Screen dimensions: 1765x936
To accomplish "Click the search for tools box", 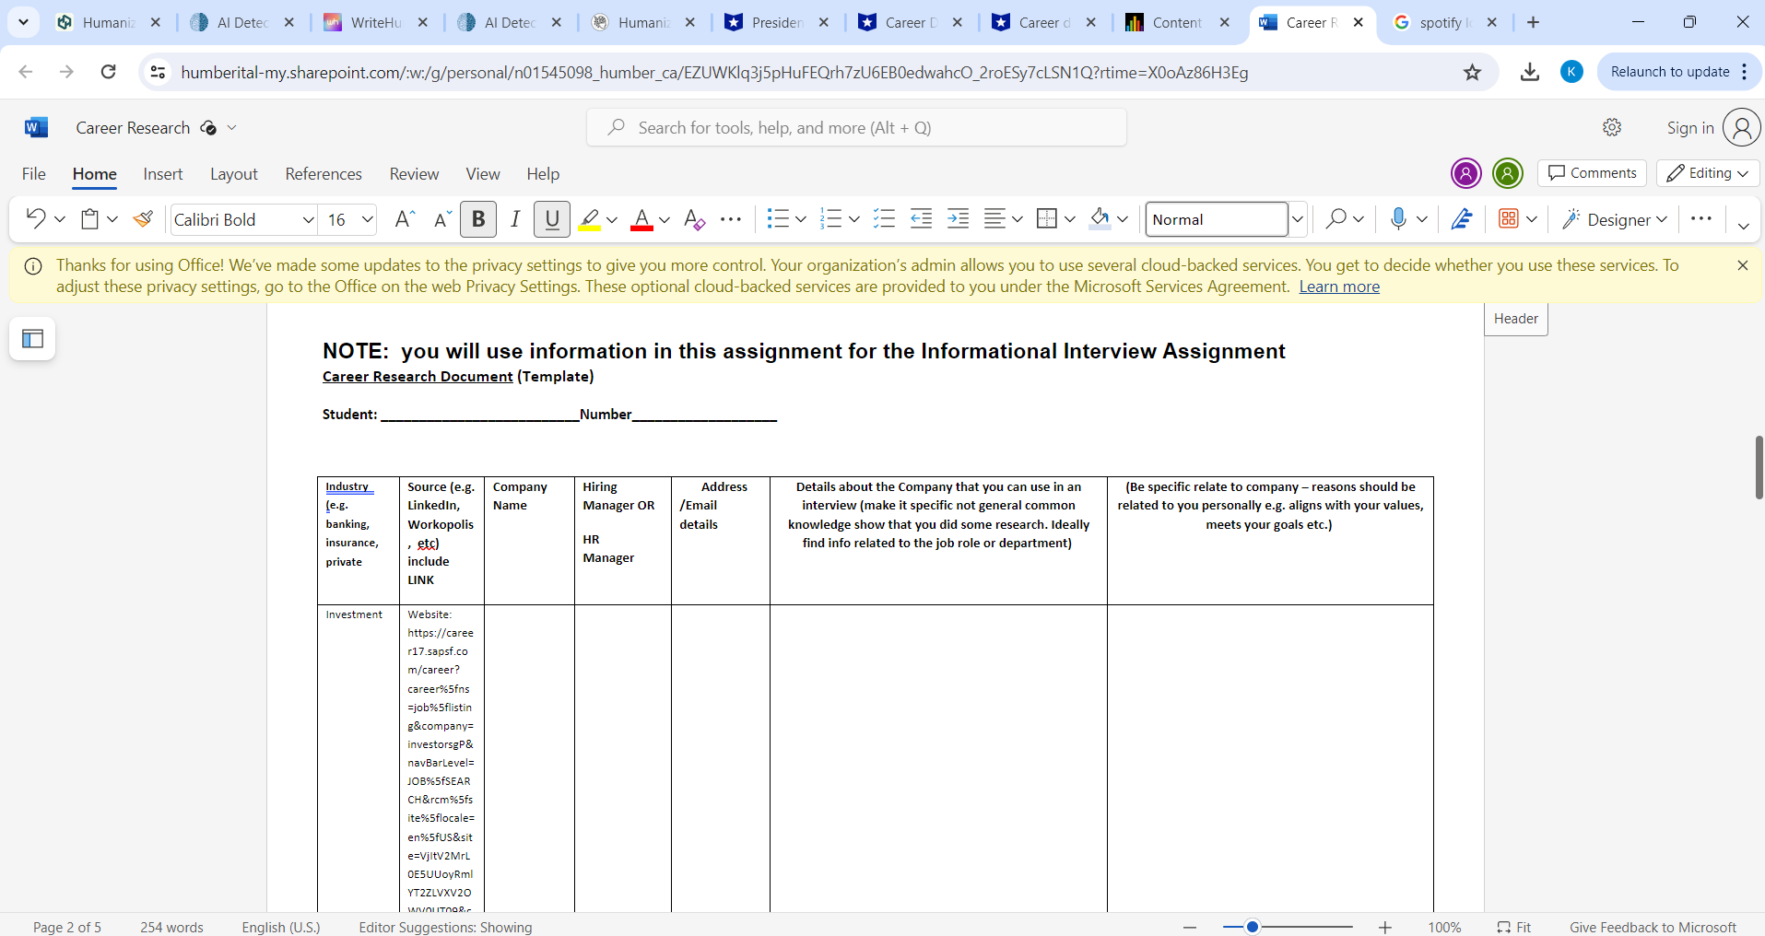I will click(x=856, y=128).
